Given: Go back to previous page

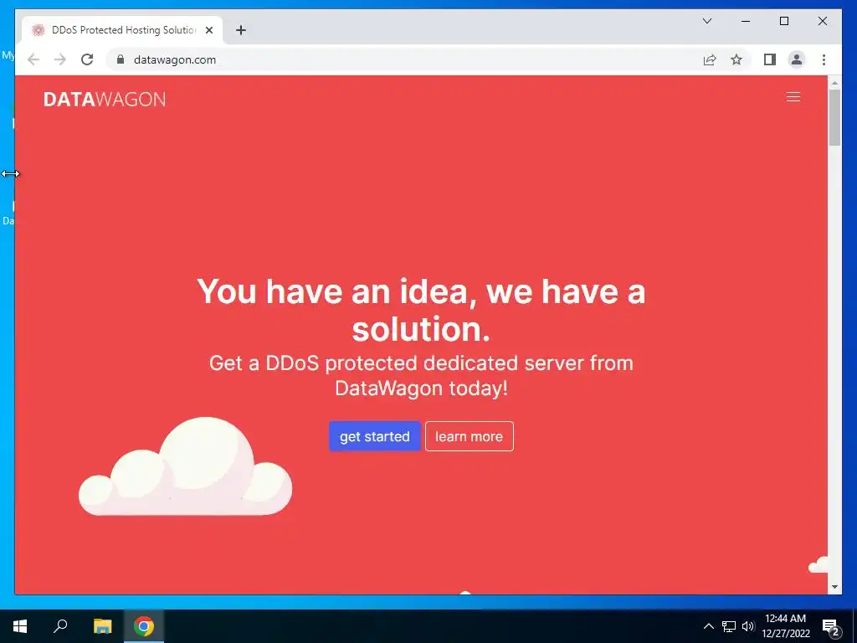Looking at the screenshot, I should tap(33, 59).
